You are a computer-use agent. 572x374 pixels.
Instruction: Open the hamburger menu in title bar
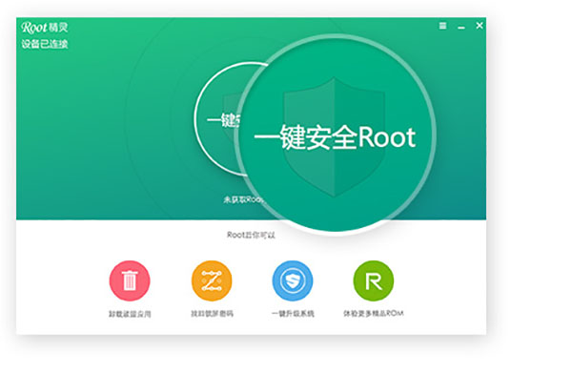442,26
